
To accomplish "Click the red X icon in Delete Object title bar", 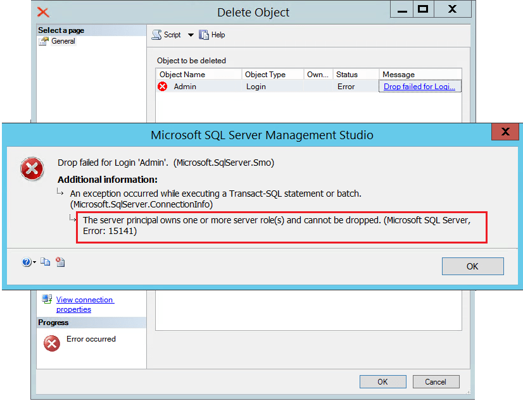I will click(43, 12).
